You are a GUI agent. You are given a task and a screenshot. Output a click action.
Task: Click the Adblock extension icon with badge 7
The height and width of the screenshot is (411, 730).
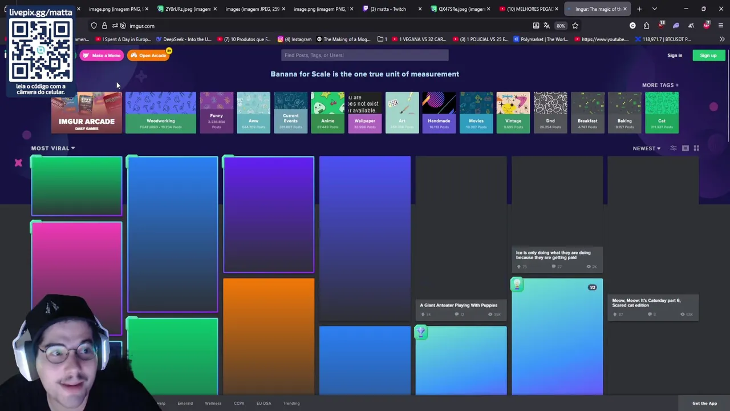tap(707, 25)
